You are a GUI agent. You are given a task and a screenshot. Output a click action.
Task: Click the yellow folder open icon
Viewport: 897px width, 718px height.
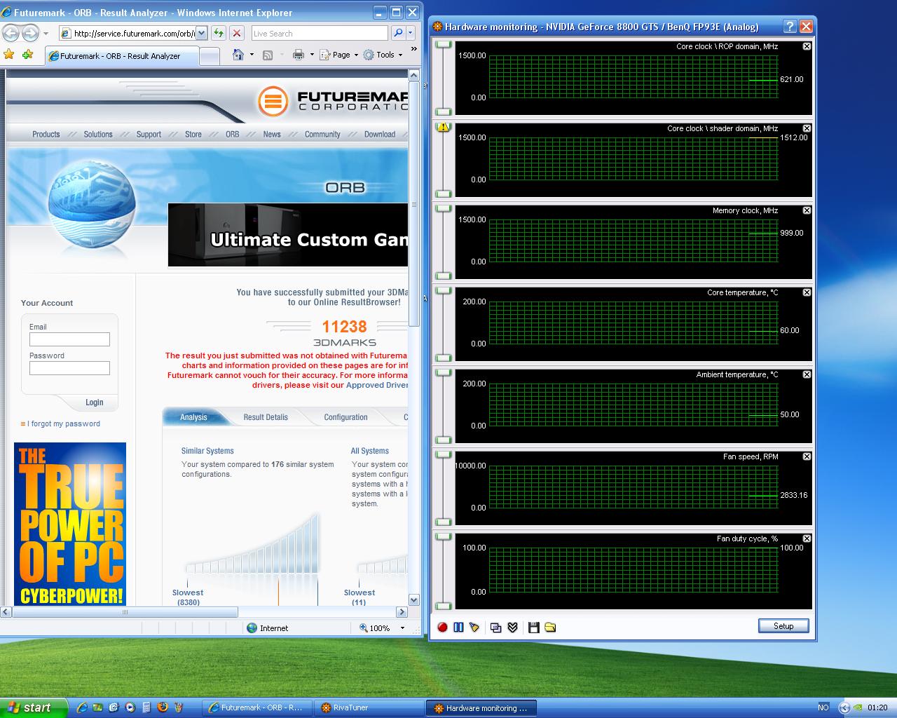[x=550, y=627]
